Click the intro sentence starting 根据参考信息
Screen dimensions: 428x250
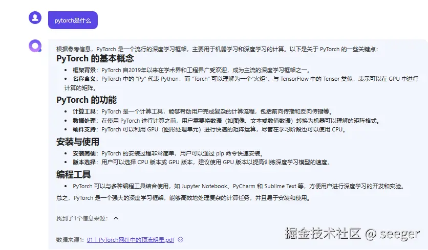point(217,49)
